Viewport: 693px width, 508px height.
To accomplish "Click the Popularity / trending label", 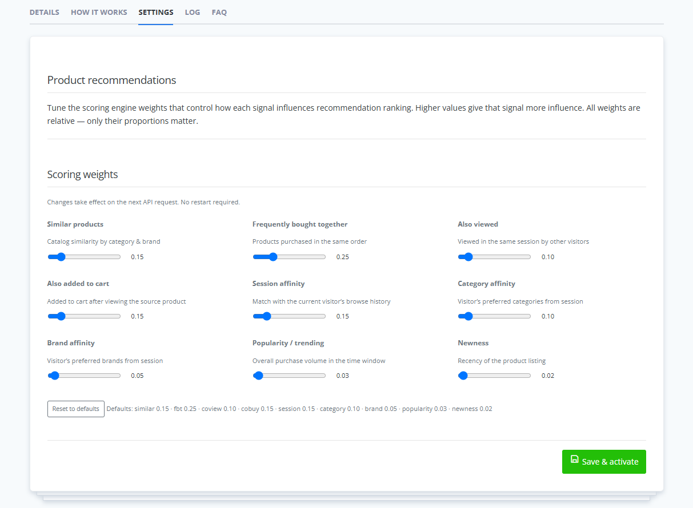I will coord(288,343).
